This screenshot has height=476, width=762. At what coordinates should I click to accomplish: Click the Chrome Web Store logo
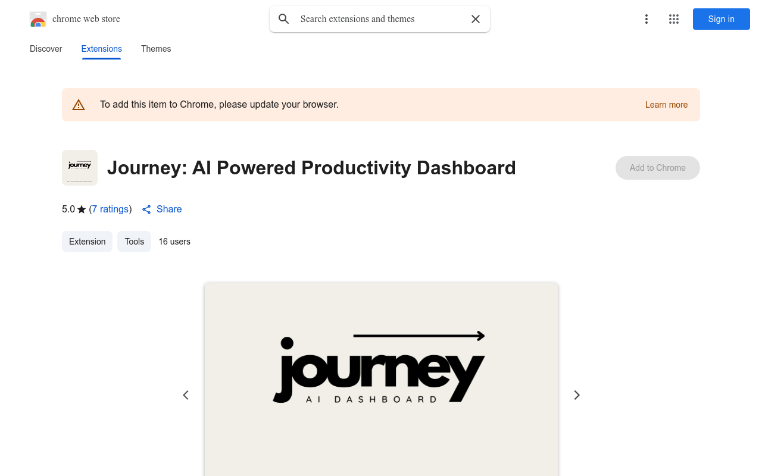click(x=38, y=19)
